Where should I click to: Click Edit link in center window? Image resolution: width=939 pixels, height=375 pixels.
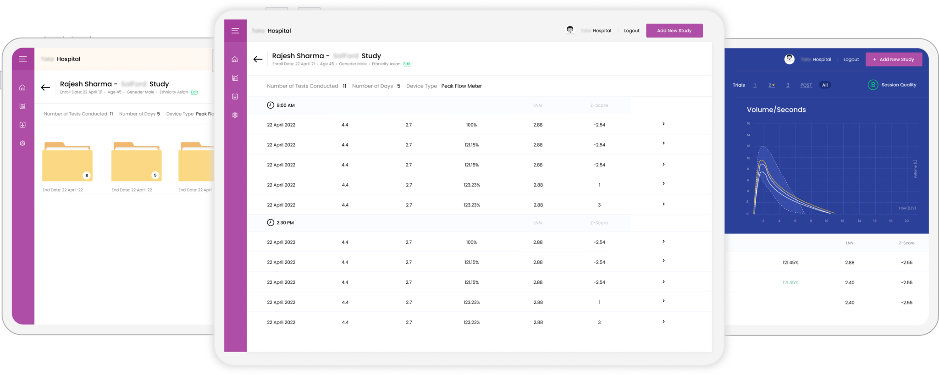click(x=407, y=64)
